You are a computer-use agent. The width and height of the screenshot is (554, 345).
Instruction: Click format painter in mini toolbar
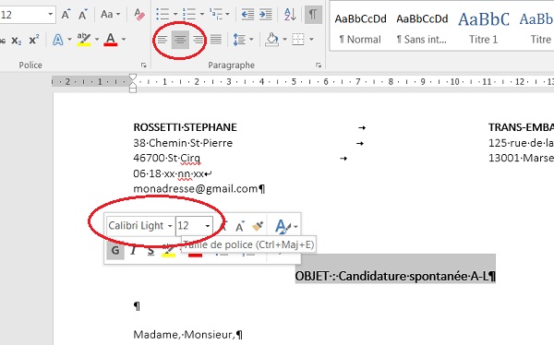tap(258, 226)
